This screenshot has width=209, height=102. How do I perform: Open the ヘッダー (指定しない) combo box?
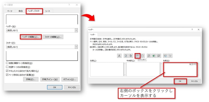[x=42, y=30]
